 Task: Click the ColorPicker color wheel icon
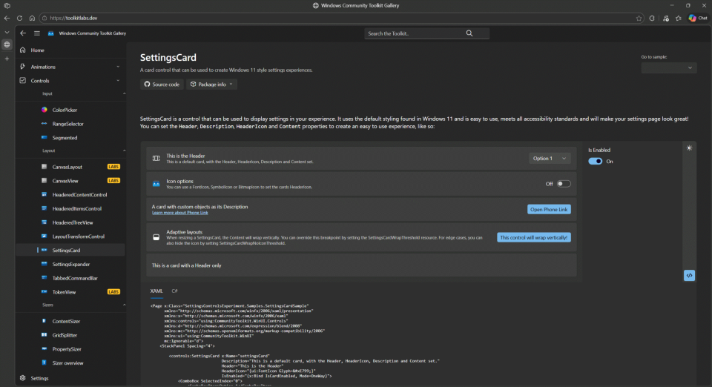click(x=44, y=110)
